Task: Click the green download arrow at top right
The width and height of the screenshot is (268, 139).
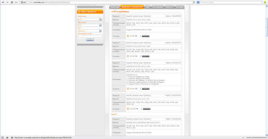Action: [265, 2]
